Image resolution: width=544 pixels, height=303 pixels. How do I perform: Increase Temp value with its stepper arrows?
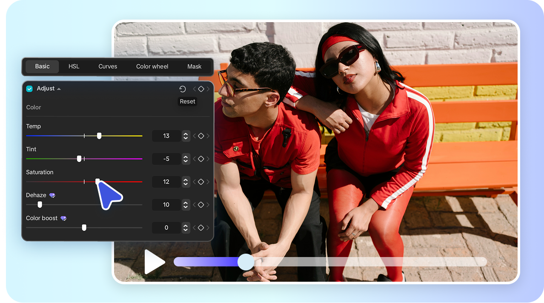[x=186, y=133]
